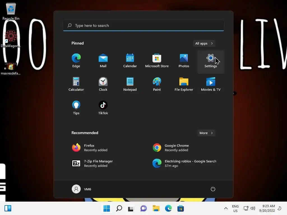Image resolution: width=287 pixels, height=215 pixels.
Task: Select the Recycle Bin desktop icon
Action: click(11, 11)
